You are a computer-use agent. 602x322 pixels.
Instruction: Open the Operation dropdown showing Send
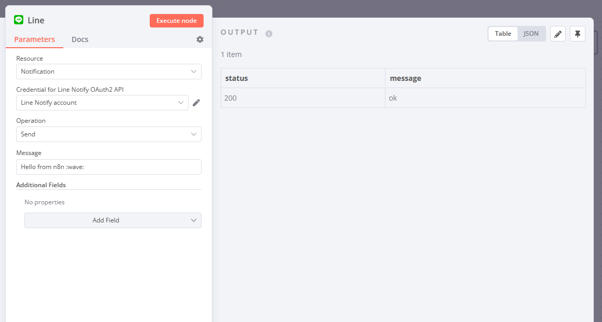coord(109,134)
